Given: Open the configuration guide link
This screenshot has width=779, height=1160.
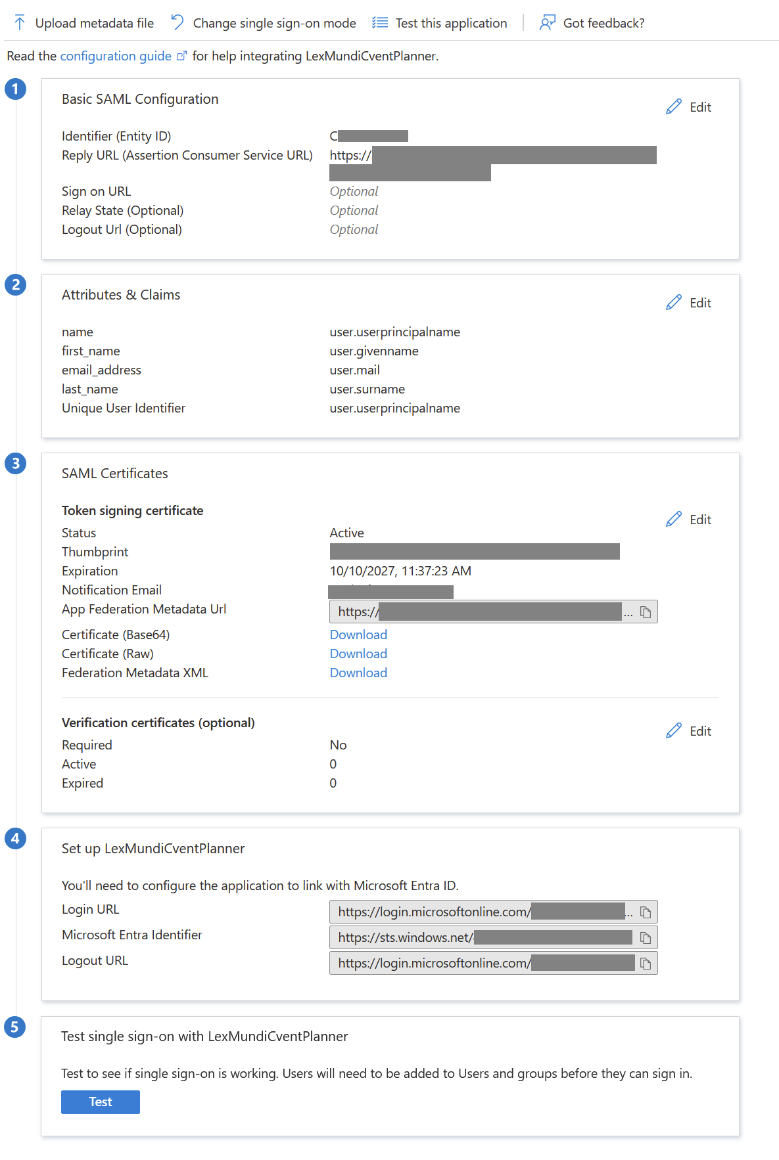Looking at the screenshot, I should (x=116, y=56).
